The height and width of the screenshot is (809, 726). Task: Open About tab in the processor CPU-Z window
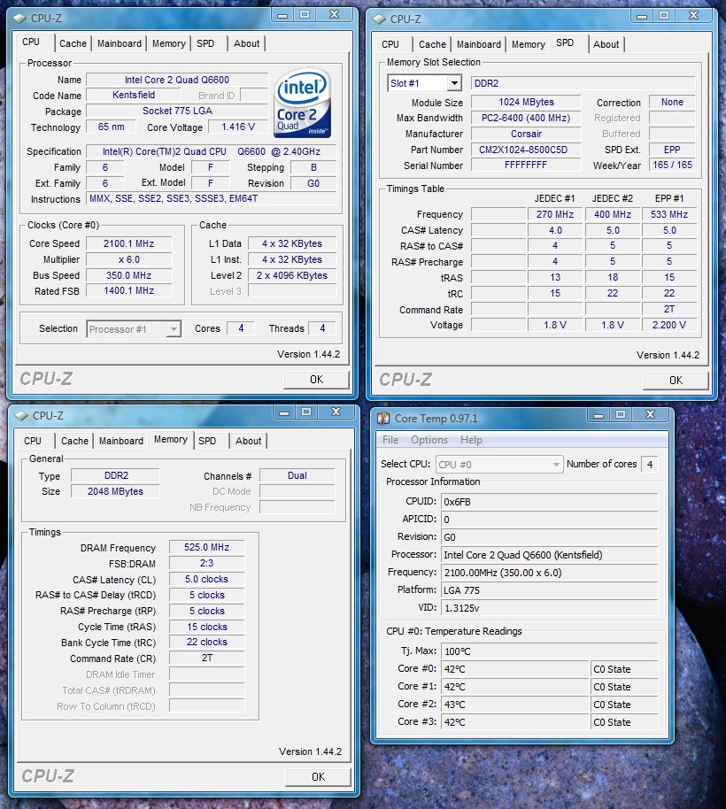[247, 44]
